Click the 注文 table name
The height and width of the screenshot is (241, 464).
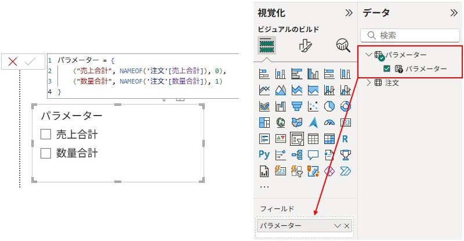click(392, 83)
